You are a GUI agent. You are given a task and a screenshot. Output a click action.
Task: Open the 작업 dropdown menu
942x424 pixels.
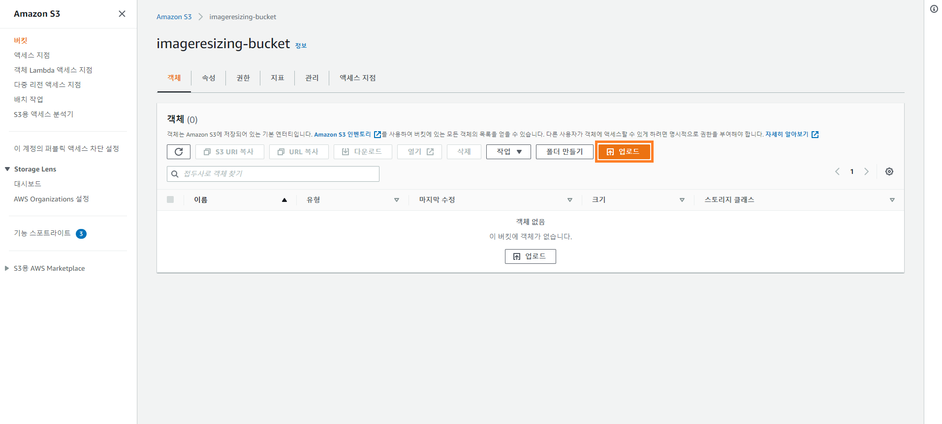(x=508, y=152)
